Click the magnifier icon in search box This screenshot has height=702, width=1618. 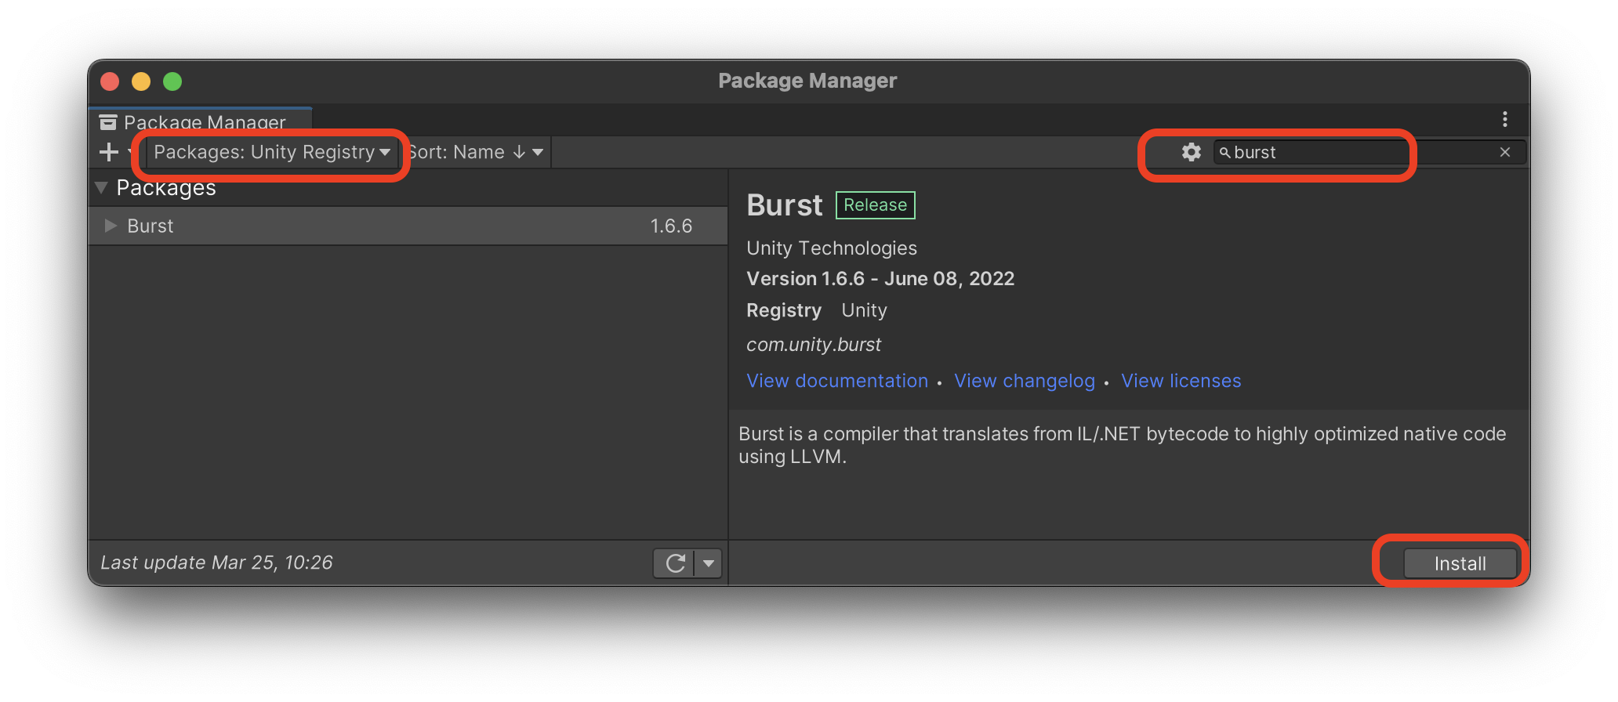point(1224,153)
